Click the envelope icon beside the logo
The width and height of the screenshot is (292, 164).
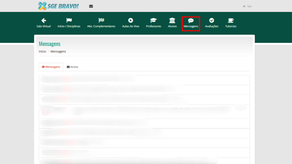click(91, 6)
